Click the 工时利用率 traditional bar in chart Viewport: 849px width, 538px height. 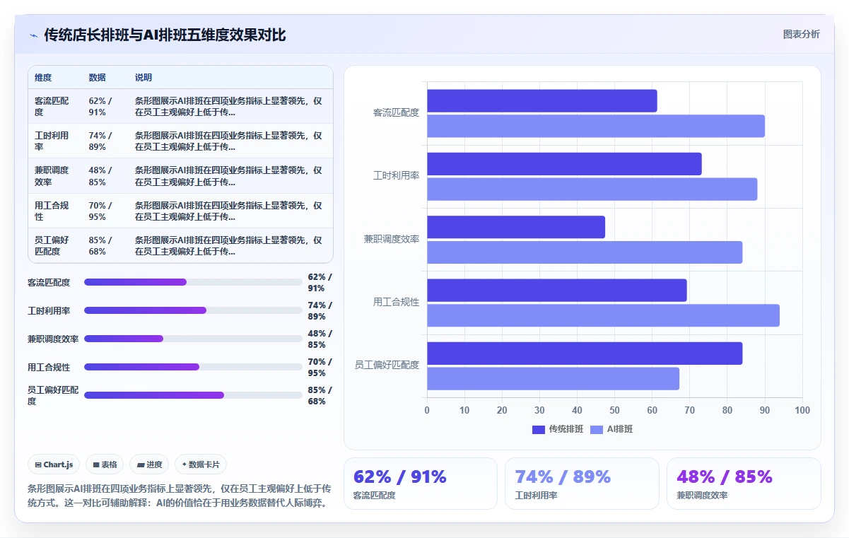564,164
